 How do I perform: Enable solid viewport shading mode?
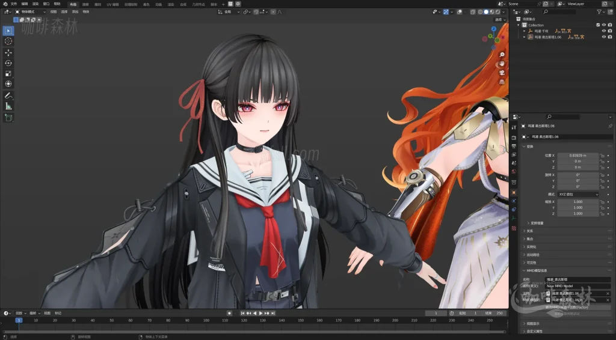(486, 12)
